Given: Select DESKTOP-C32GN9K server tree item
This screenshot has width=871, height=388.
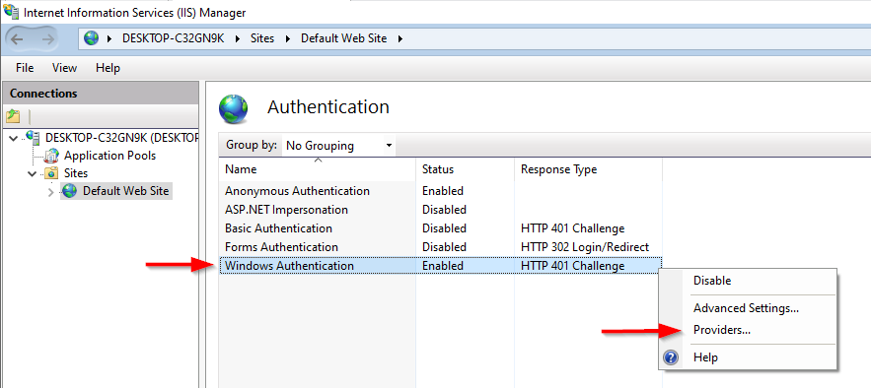Looking at the screenshot, I should click(x=121, y=137).
